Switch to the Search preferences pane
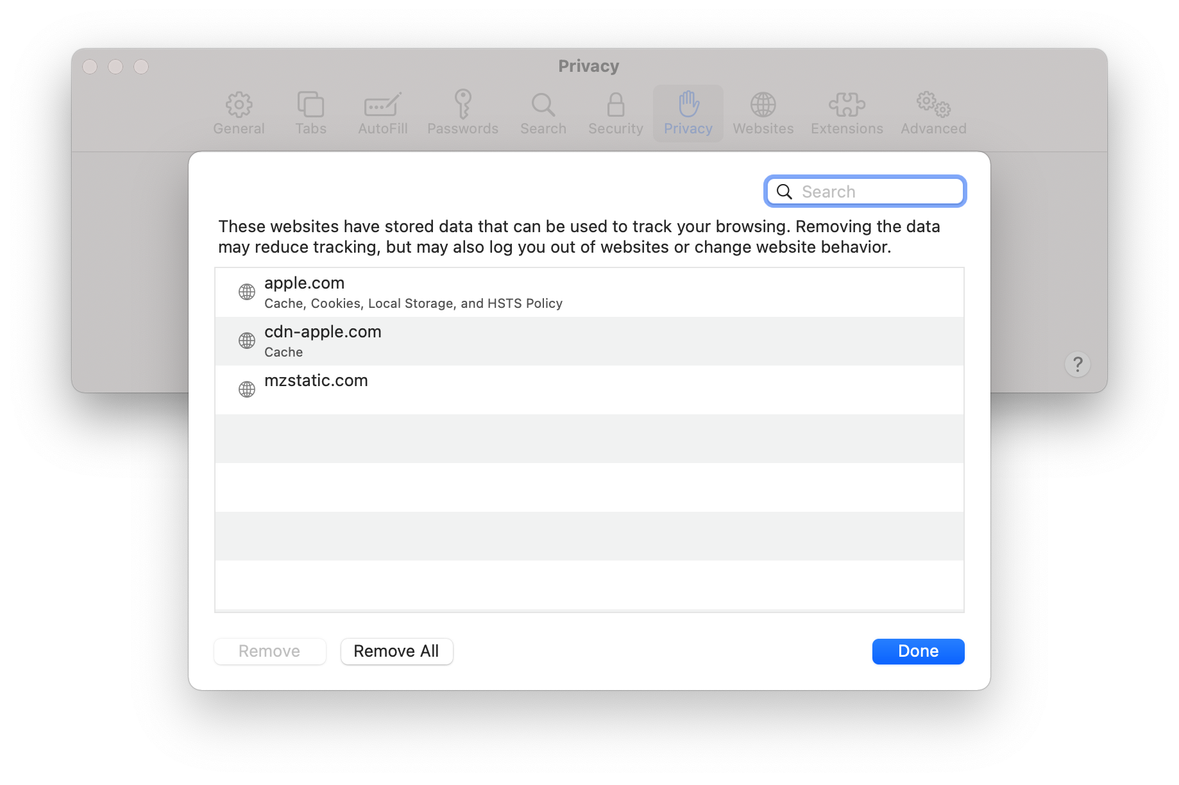Image resolution: width=1179 pixels, height=785 pixels. (x=543, y=113)
